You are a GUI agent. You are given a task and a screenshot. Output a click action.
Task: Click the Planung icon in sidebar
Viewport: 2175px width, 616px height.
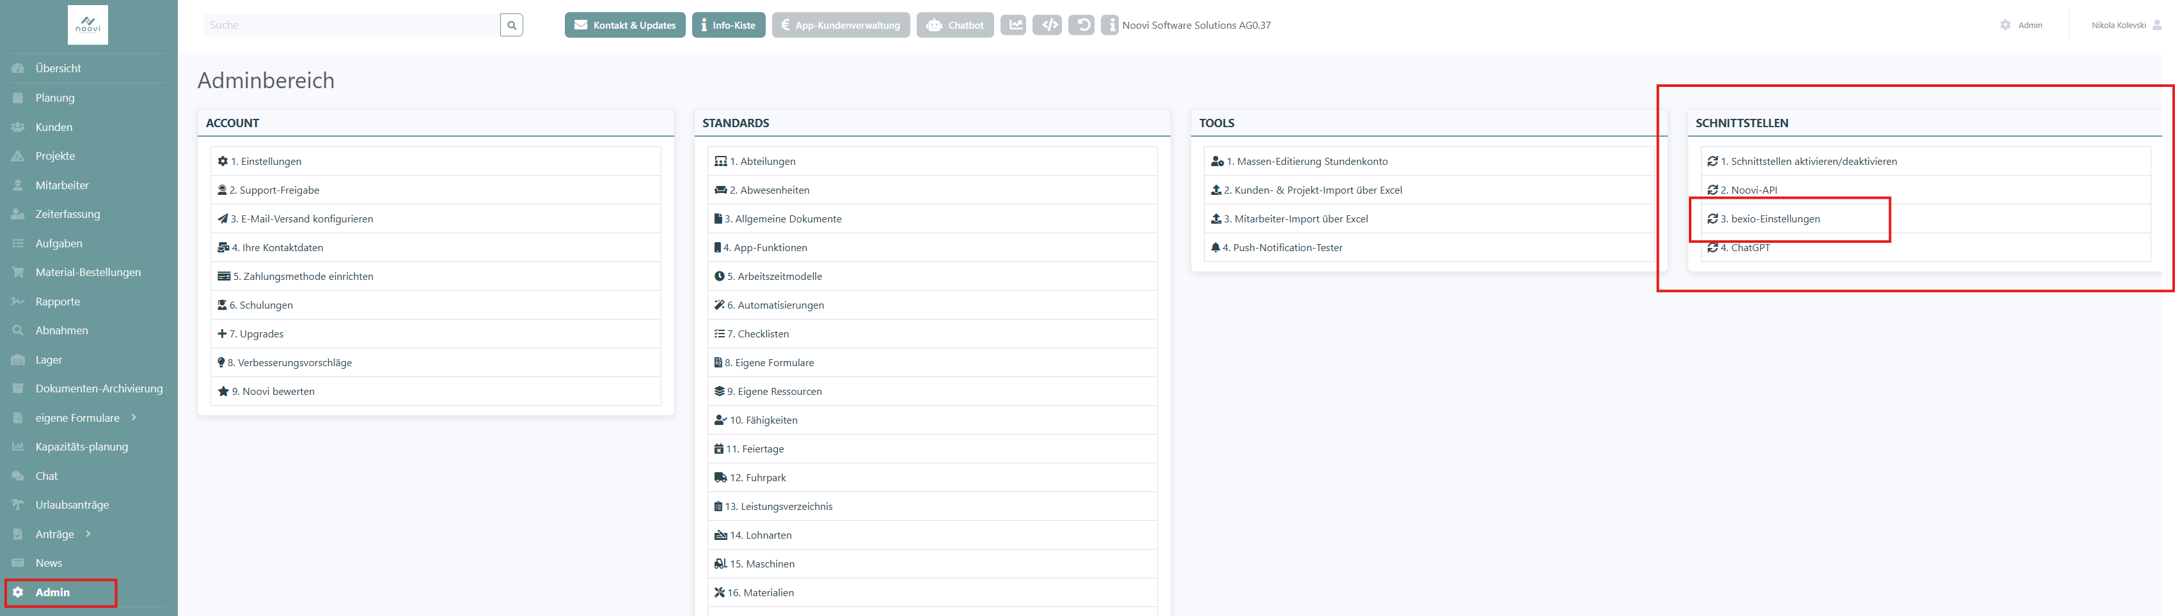coord(18,98)
